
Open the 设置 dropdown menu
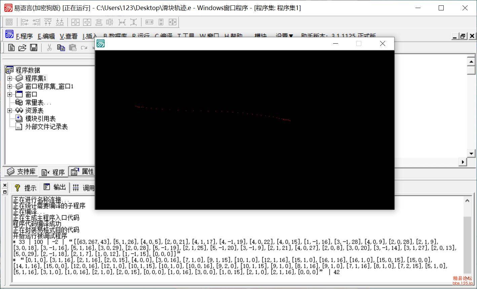[284, 36]
